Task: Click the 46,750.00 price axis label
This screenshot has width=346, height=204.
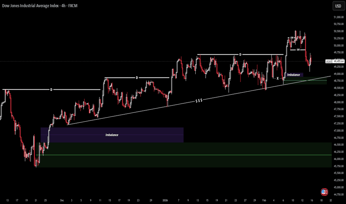Action: pos(339,138)
